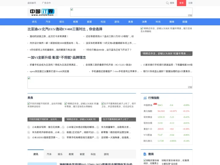Open 资讯 in the blue navigation bar
The height and width of the screenshot is (165, 220).
point(34,22)
